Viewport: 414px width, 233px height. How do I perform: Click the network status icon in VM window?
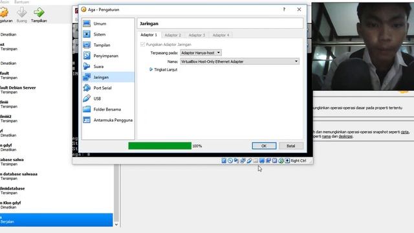[x=243, y=161]
